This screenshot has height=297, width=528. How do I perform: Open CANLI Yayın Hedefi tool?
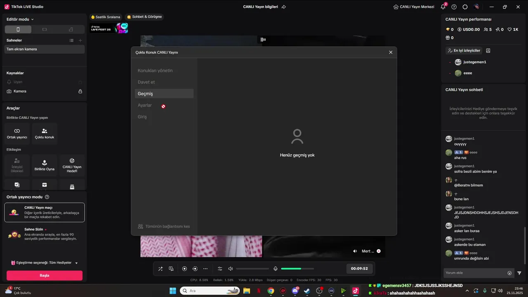click(x=72, y=165)
